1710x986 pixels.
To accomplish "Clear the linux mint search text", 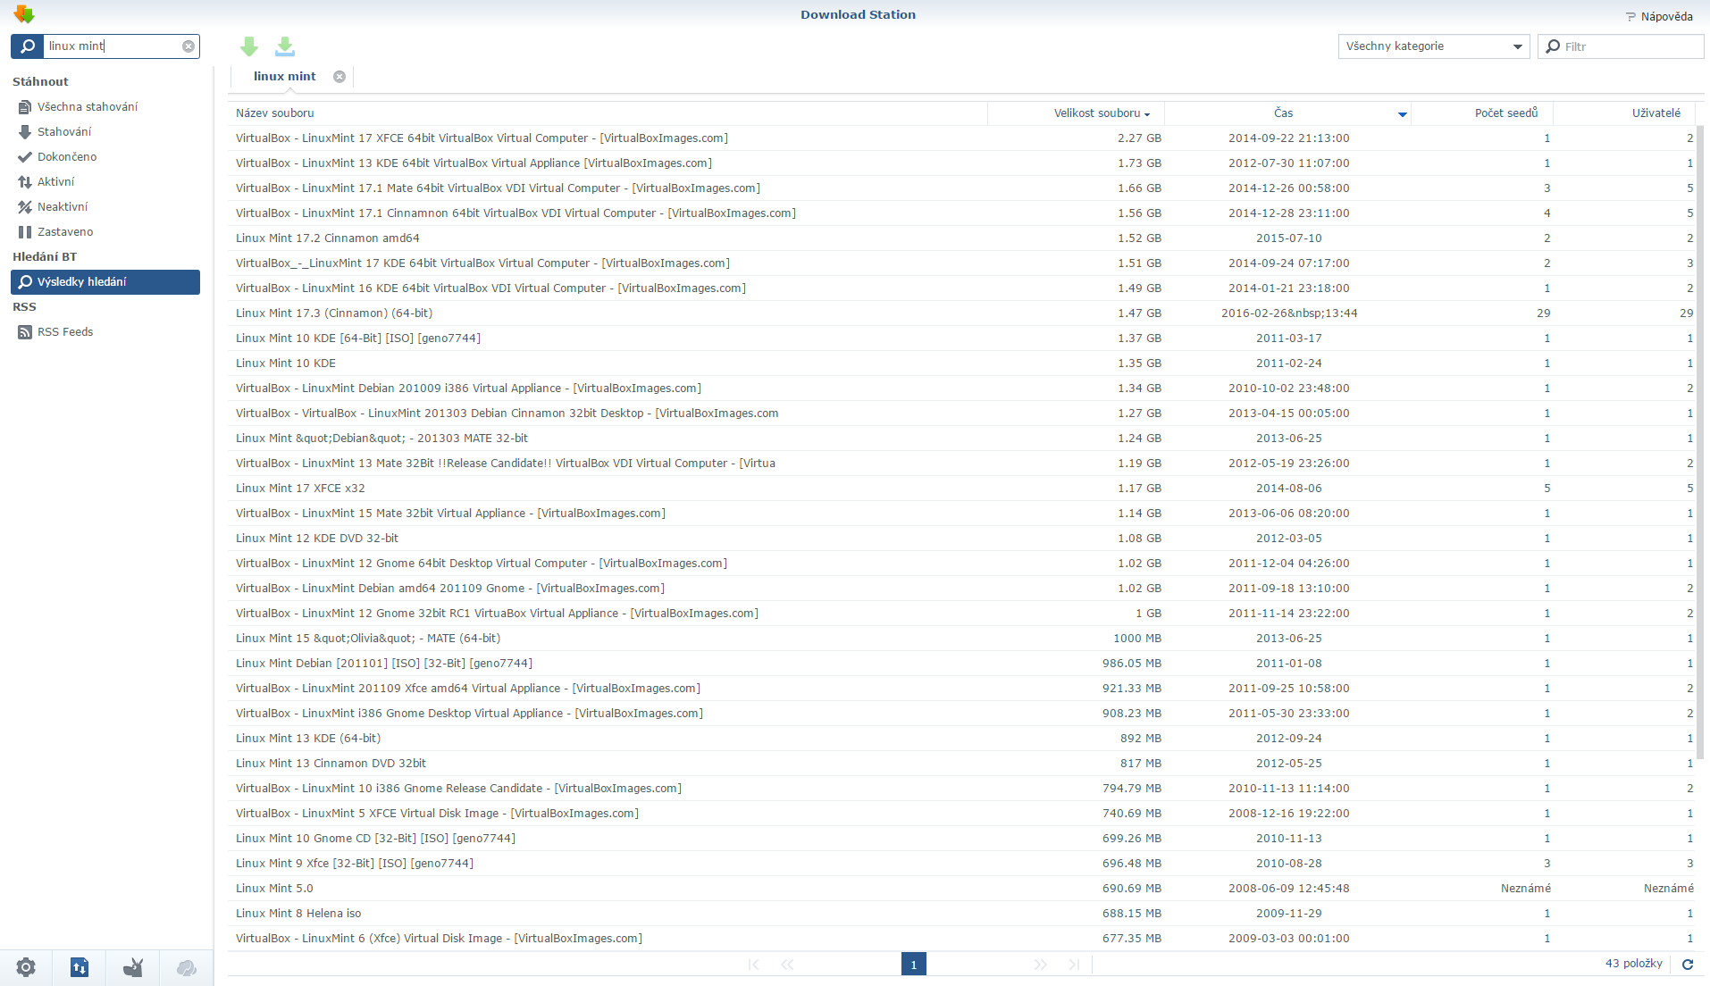I will point(189,46).
